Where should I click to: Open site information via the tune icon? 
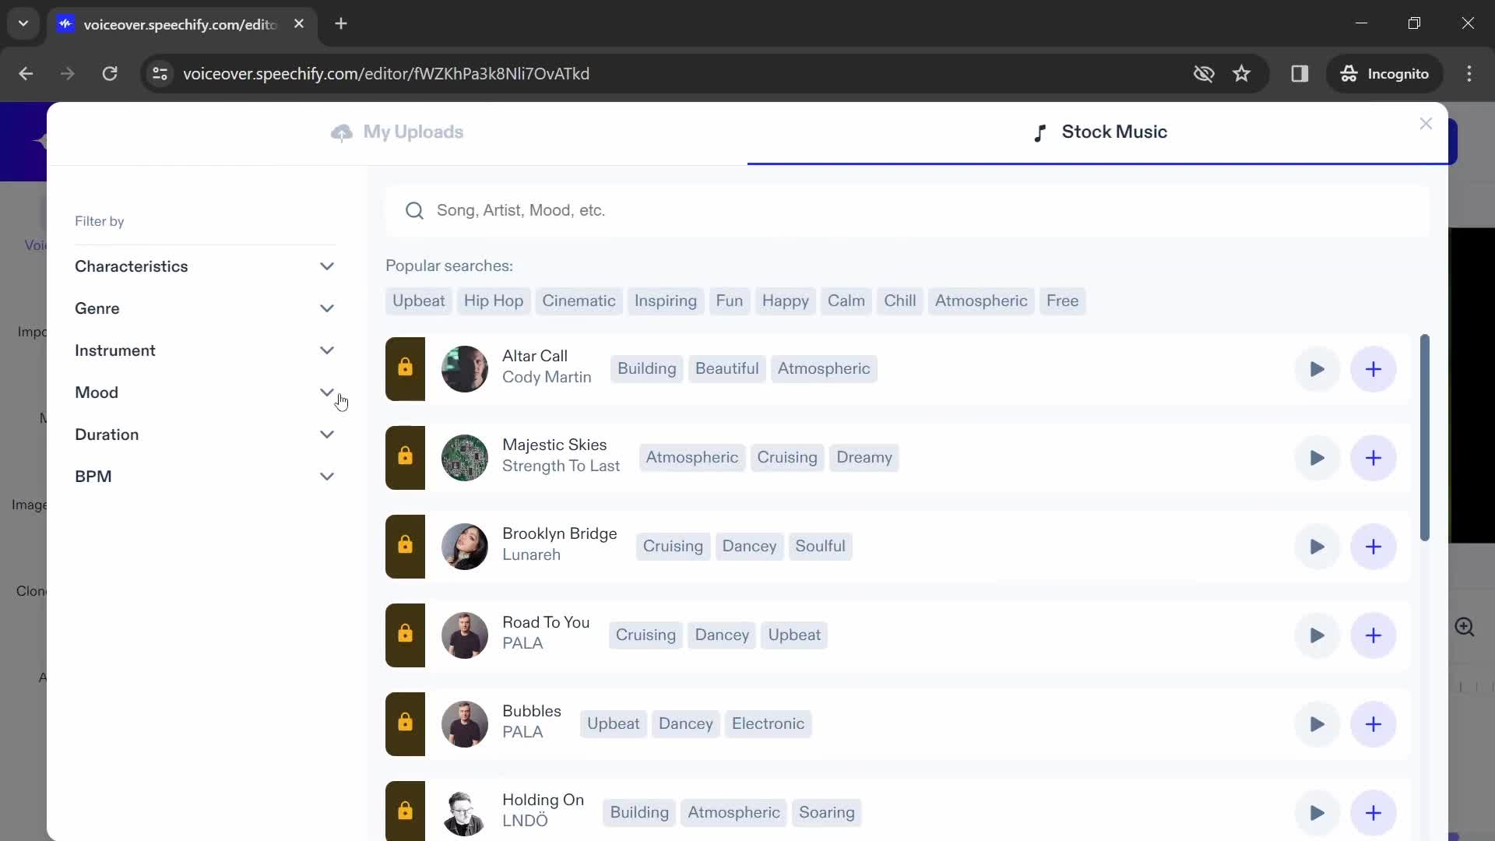point(160,73)
